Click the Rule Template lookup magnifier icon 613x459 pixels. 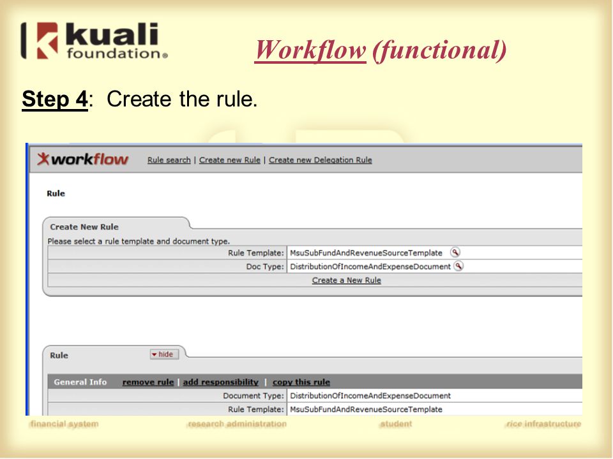[x=455, y=252]
